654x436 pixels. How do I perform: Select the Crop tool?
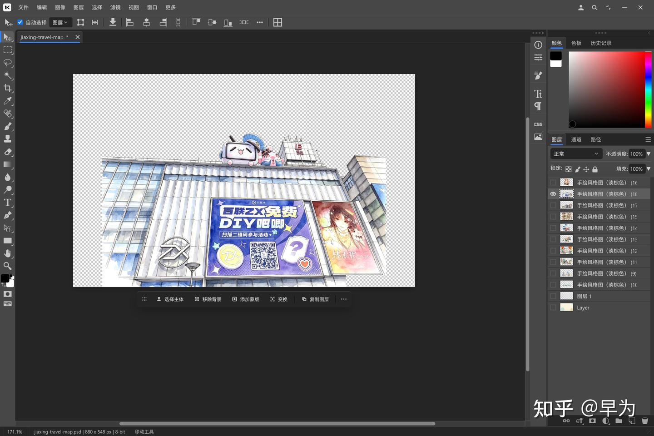(x=8, y=88)
